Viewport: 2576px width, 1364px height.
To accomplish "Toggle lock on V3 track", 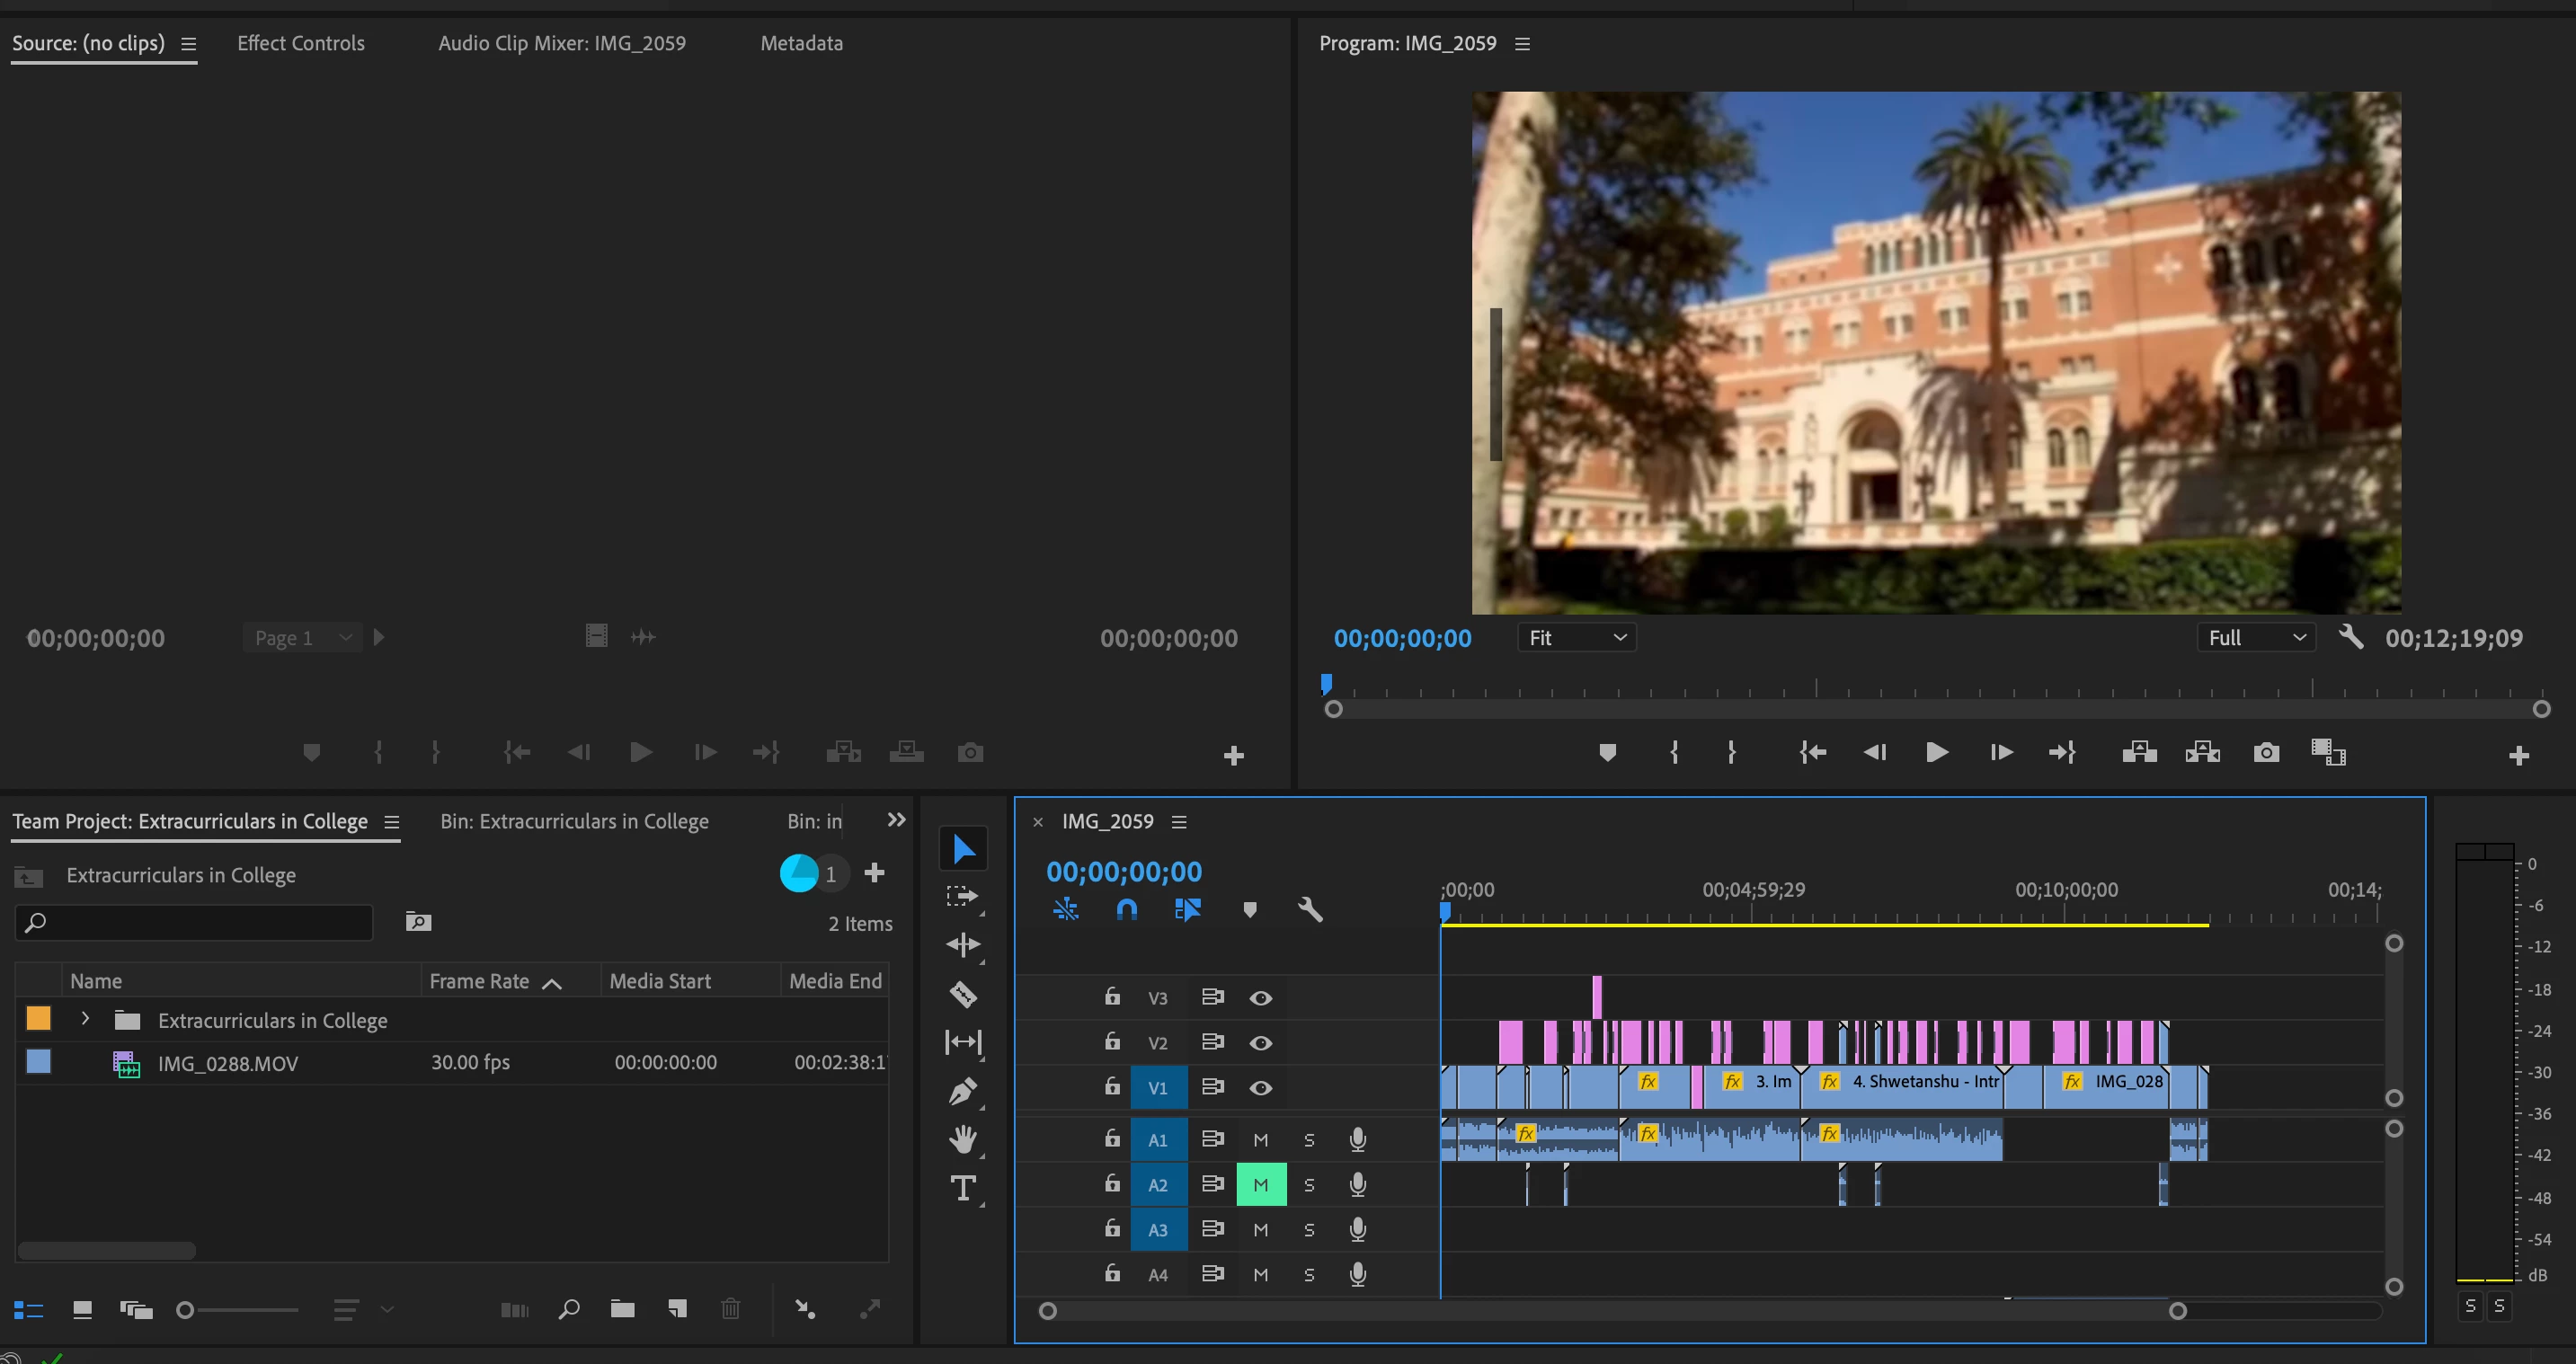I will (1112, 997).
